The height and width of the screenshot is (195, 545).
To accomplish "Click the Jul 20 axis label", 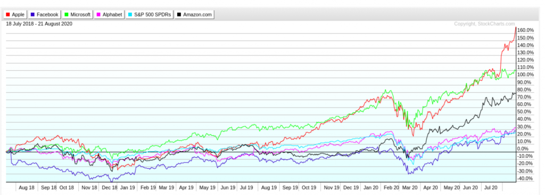I will 491,188.
